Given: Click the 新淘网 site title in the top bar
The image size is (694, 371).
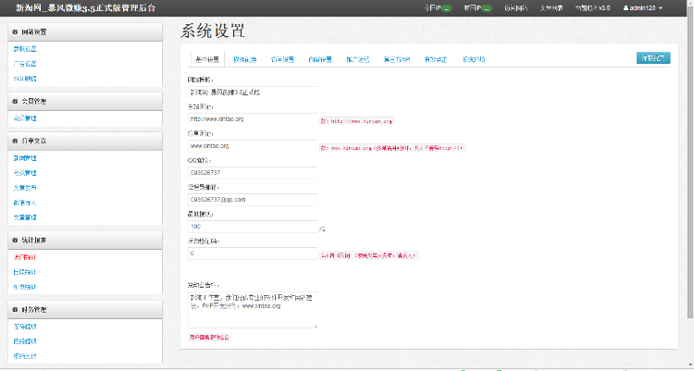Looking at the screenshot, I should [85, 8].
